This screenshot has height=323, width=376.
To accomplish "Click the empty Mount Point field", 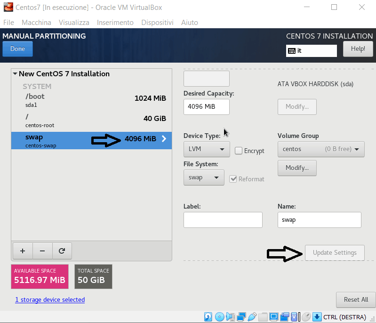I will click(207, 79).
